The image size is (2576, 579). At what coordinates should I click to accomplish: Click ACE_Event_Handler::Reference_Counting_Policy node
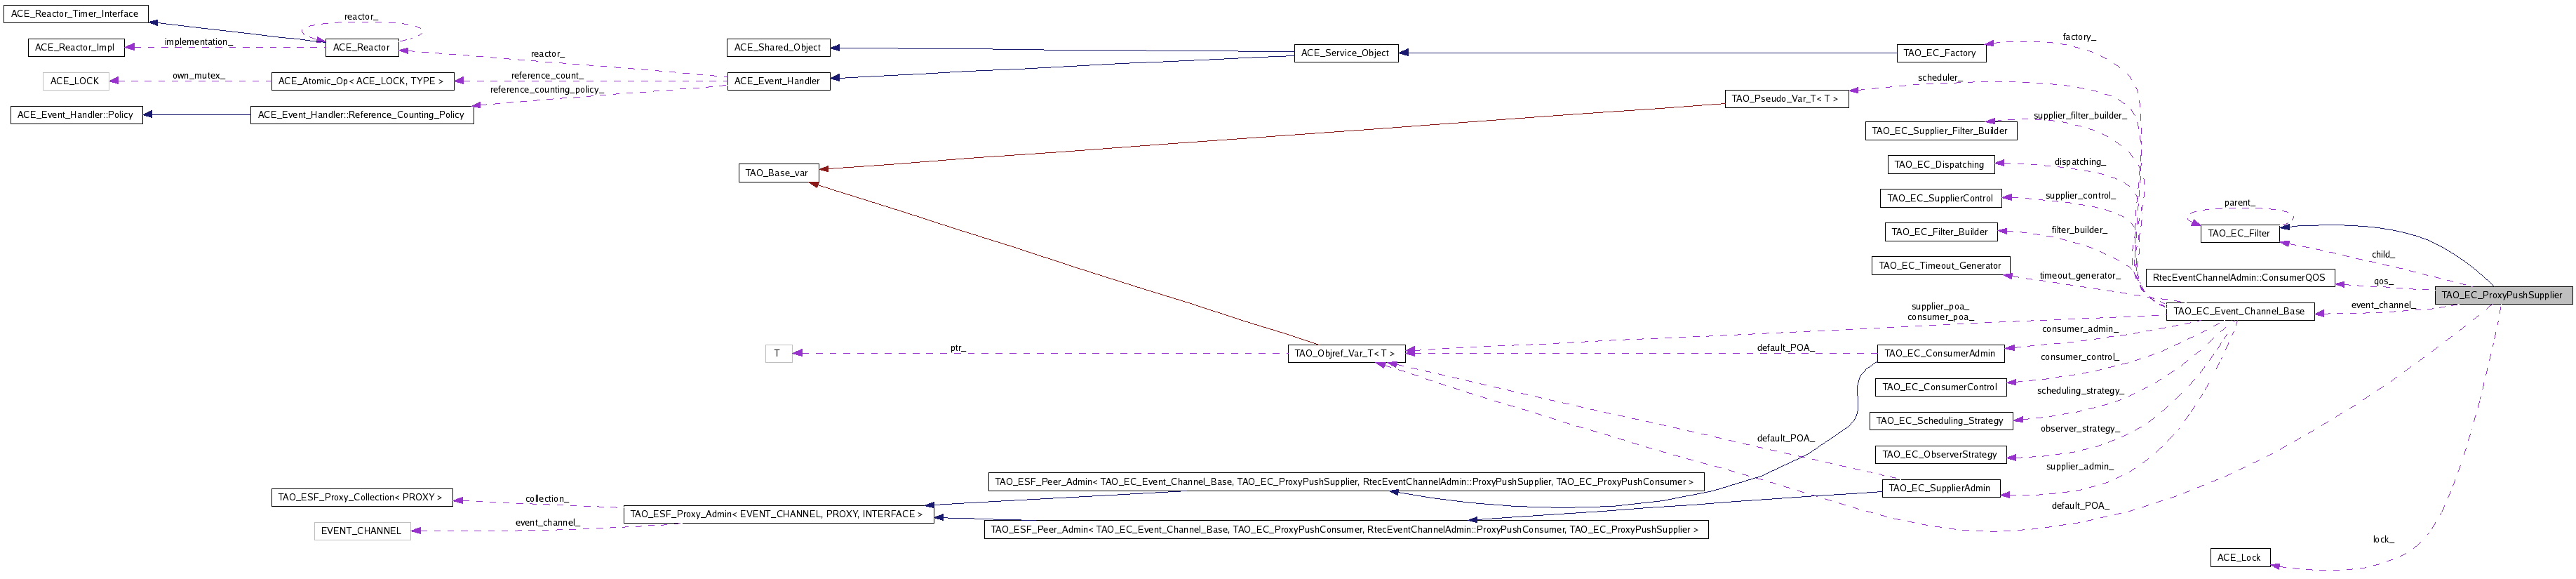(361, 115)
